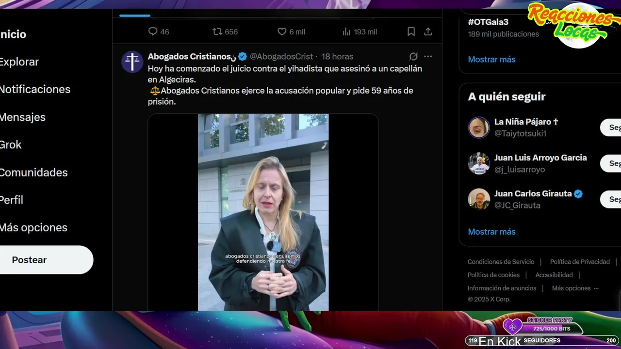Click the share icon on the top post
621x349 pixels.
coord(428,32)
